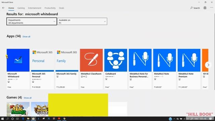The image size is (215, 121).
Task: Click the Microsoft Whiteboard title text
Action: click(x=13, y=75)
